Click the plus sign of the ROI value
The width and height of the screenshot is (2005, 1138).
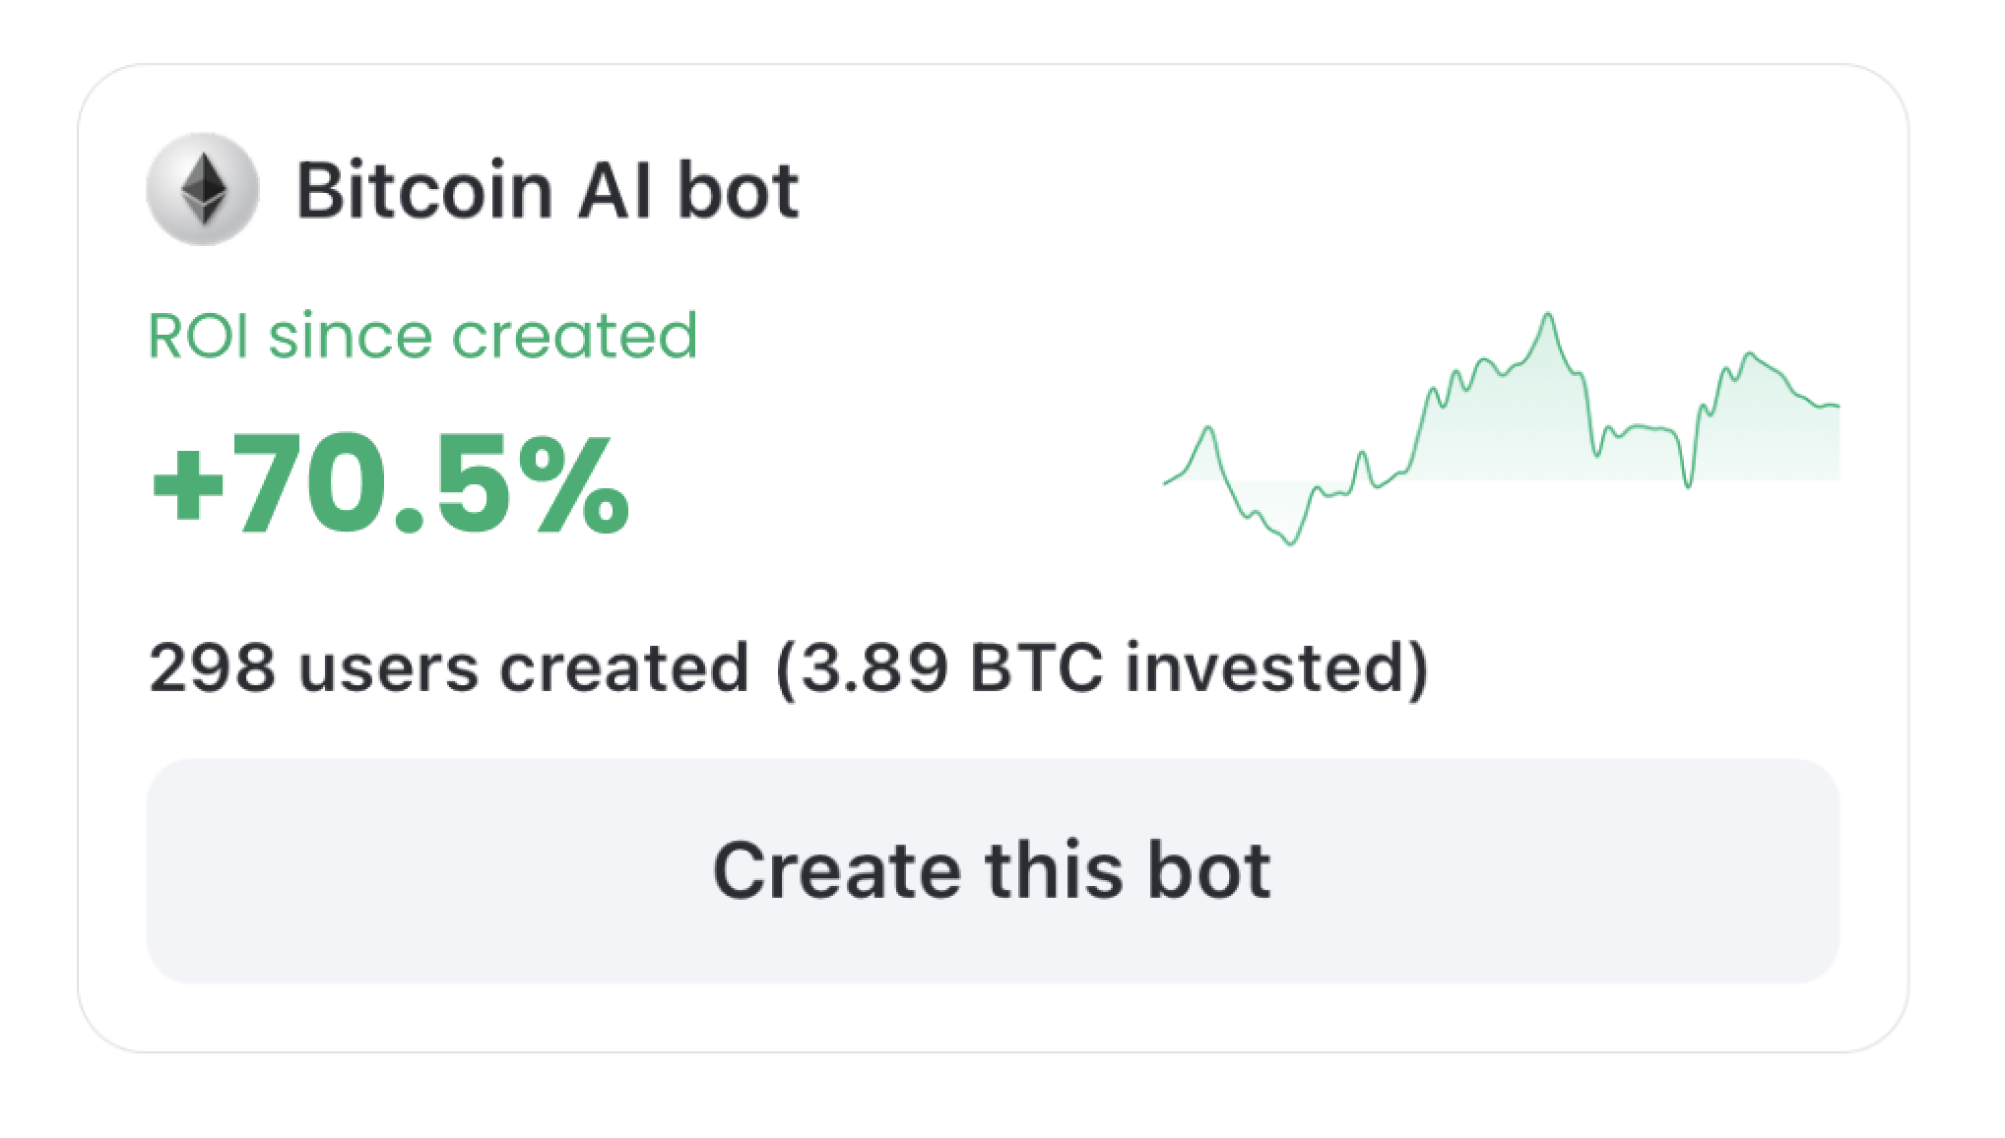tap(187, 489)
